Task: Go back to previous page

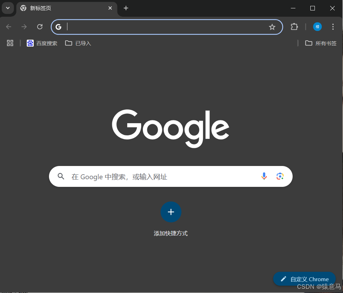Action: pyautogui.click(x=9, y=27)
